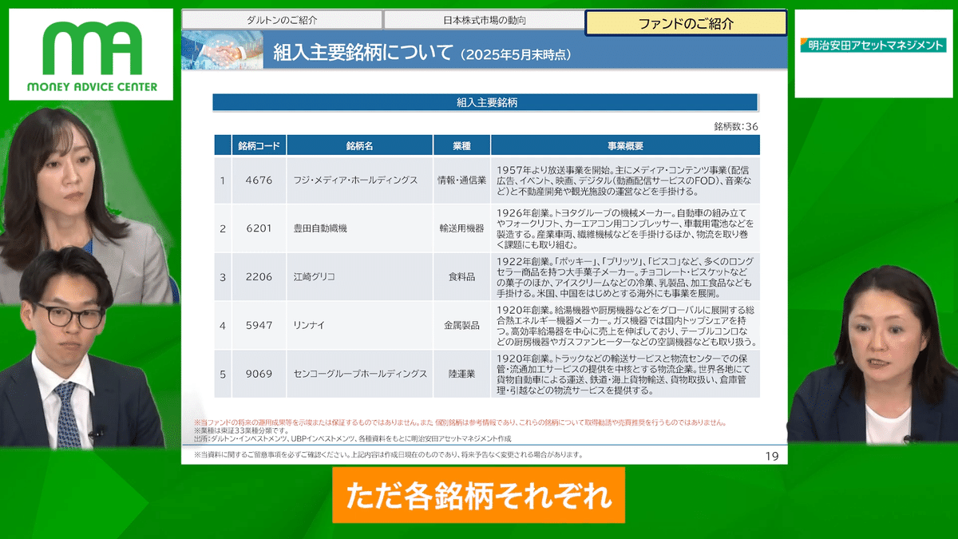Click the 銘柄名 column header
The image size is (958, 539).
(359, 145)
